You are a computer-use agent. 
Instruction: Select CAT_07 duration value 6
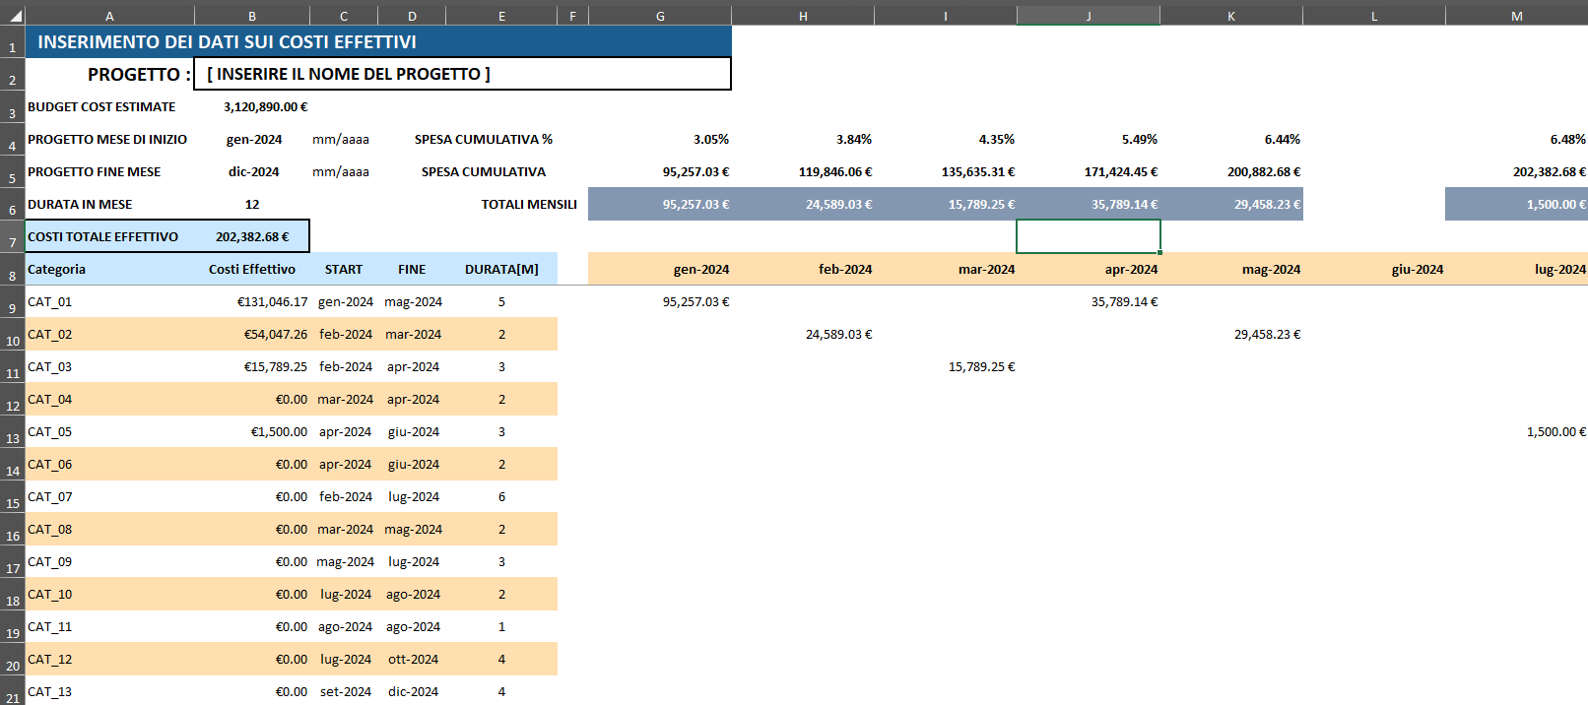[501, 497]
